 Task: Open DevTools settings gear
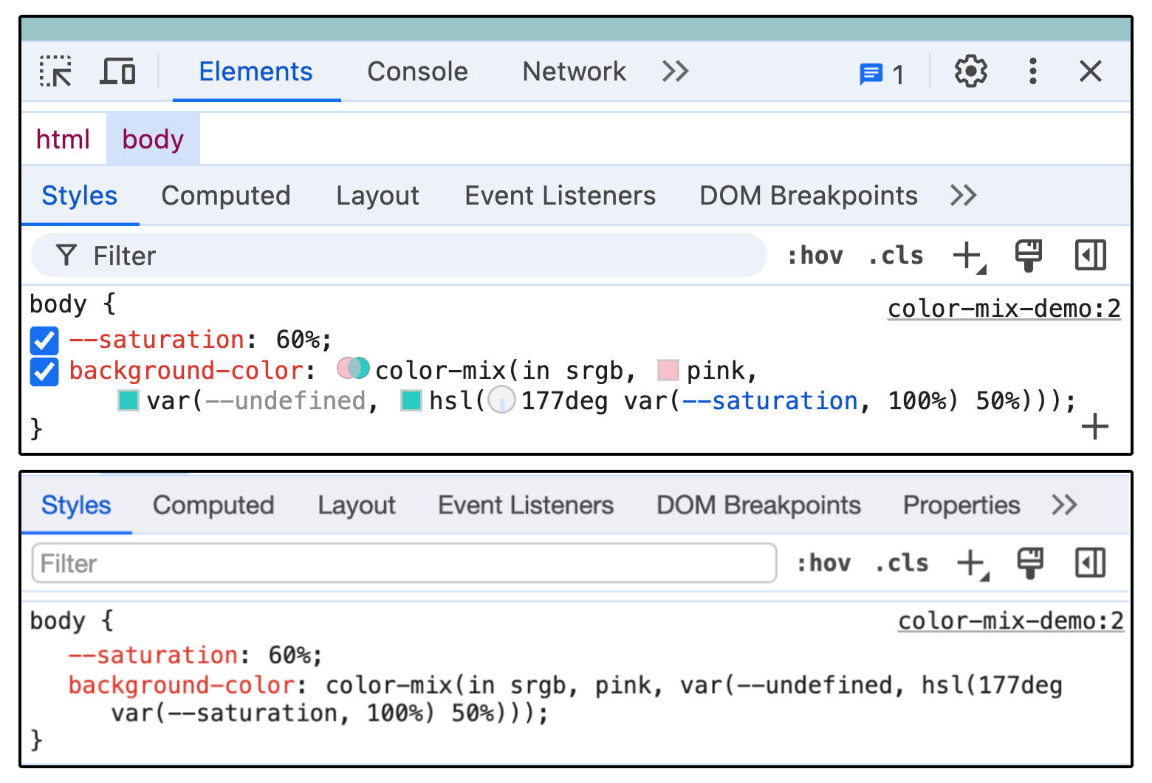click(970, 72)
